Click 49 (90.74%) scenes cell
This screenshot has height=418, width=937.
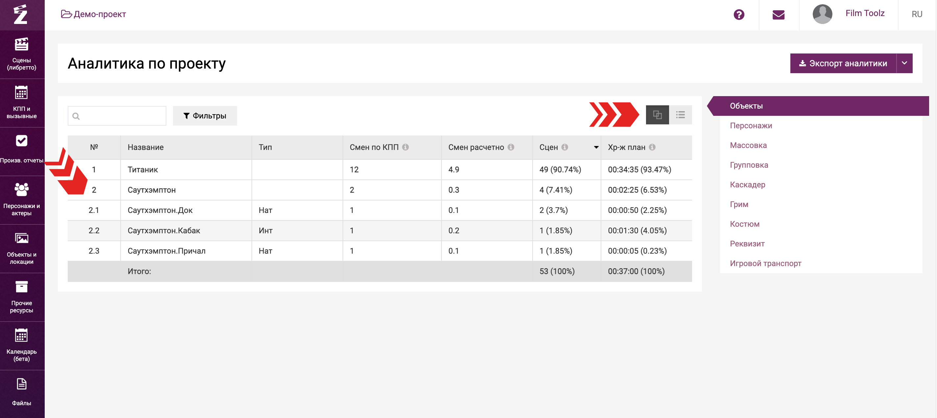(x=560, y=169)
